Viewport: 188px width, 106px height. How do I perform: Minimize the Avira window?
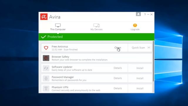click(x=148, y=14)
